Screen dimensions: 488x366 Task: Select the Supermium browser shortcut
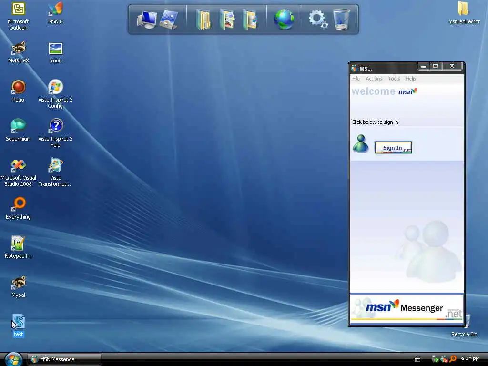(x=18, y=131)
